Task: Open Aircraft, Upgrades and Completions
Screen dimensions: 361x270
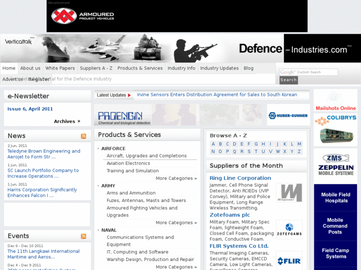Action: [x=146, y=156]
